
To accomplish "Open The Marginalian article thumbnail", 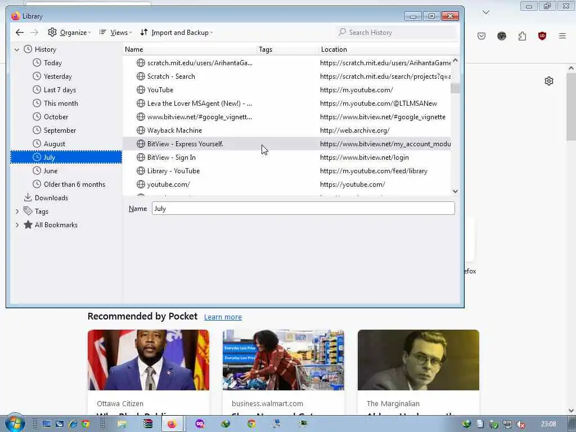I will (x=418, y=360).
